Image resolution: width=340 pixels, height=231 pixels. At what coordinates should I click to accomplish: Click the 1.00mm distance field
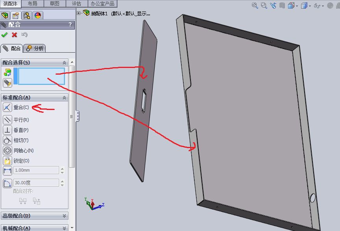36,170
